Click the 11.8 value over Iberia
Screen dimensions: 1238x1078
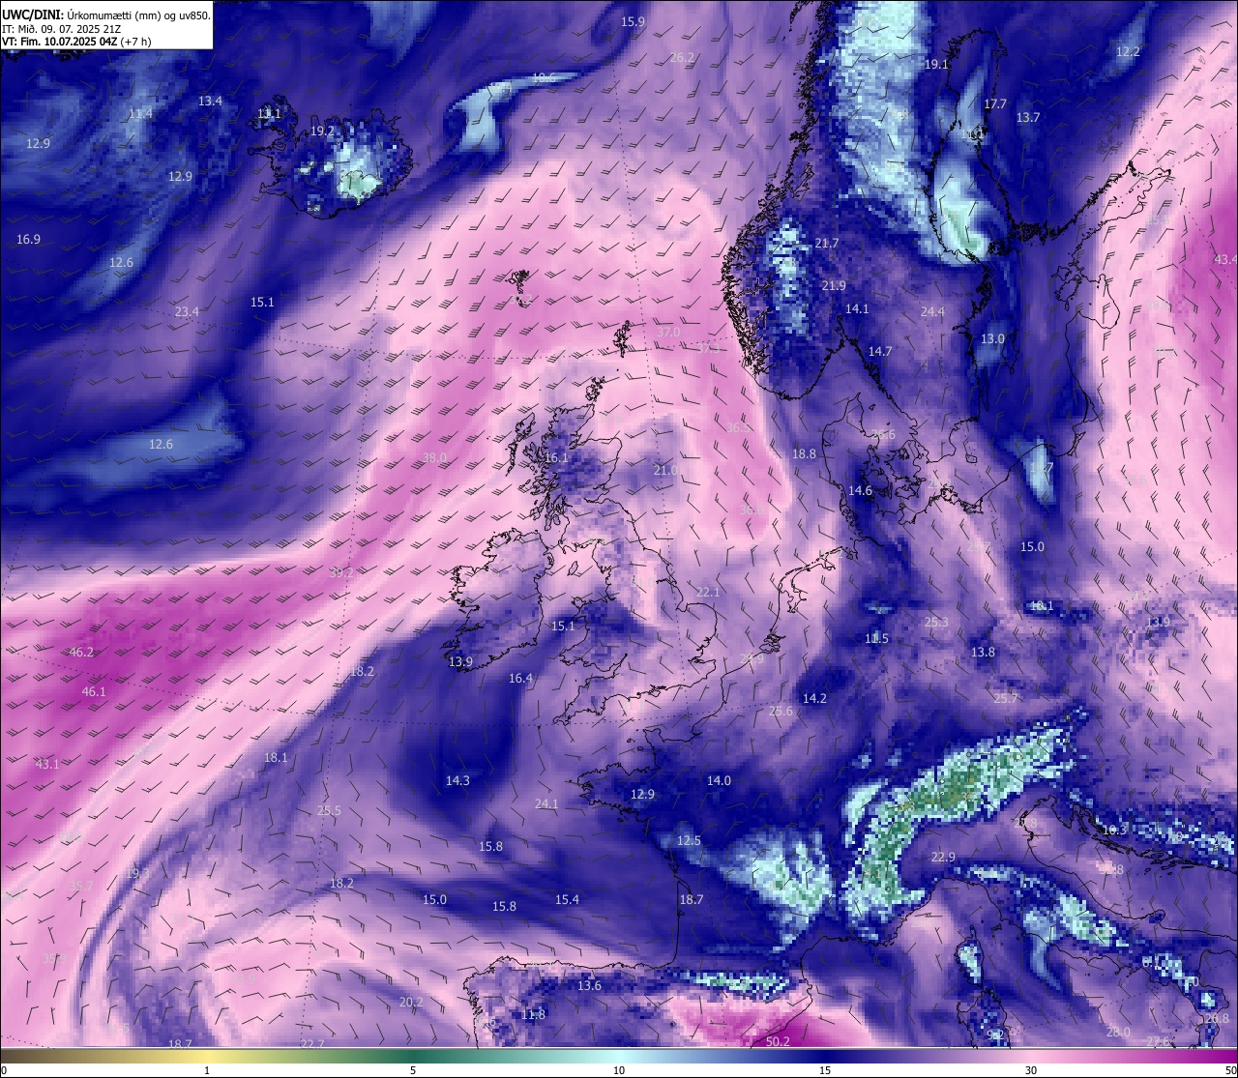[533, 1014]
